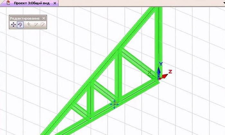Close the Редактирование floating toolbar
Viewport: 225px width, 135px height.
click(x=44, y=18)
